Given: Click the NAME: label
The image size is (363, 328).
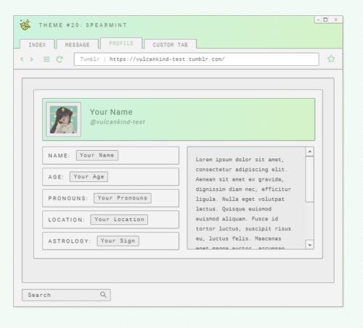Looking at the screenshot, I should [59, 155].
